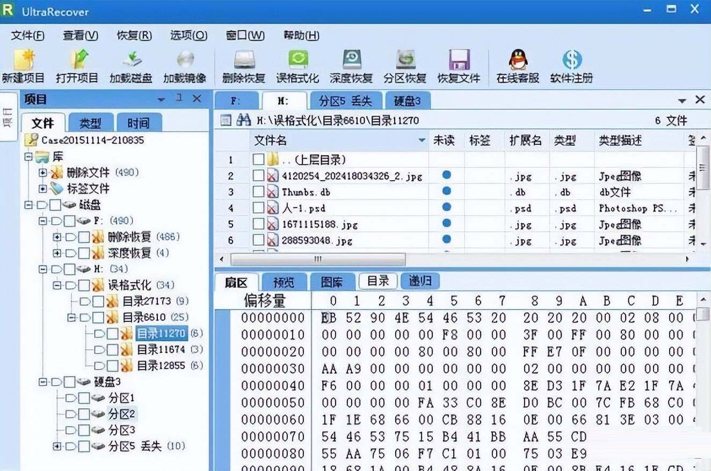Switch to the 时间 tab
The width and height of the screenshot is (711, 471).
(x=139, y=123)
